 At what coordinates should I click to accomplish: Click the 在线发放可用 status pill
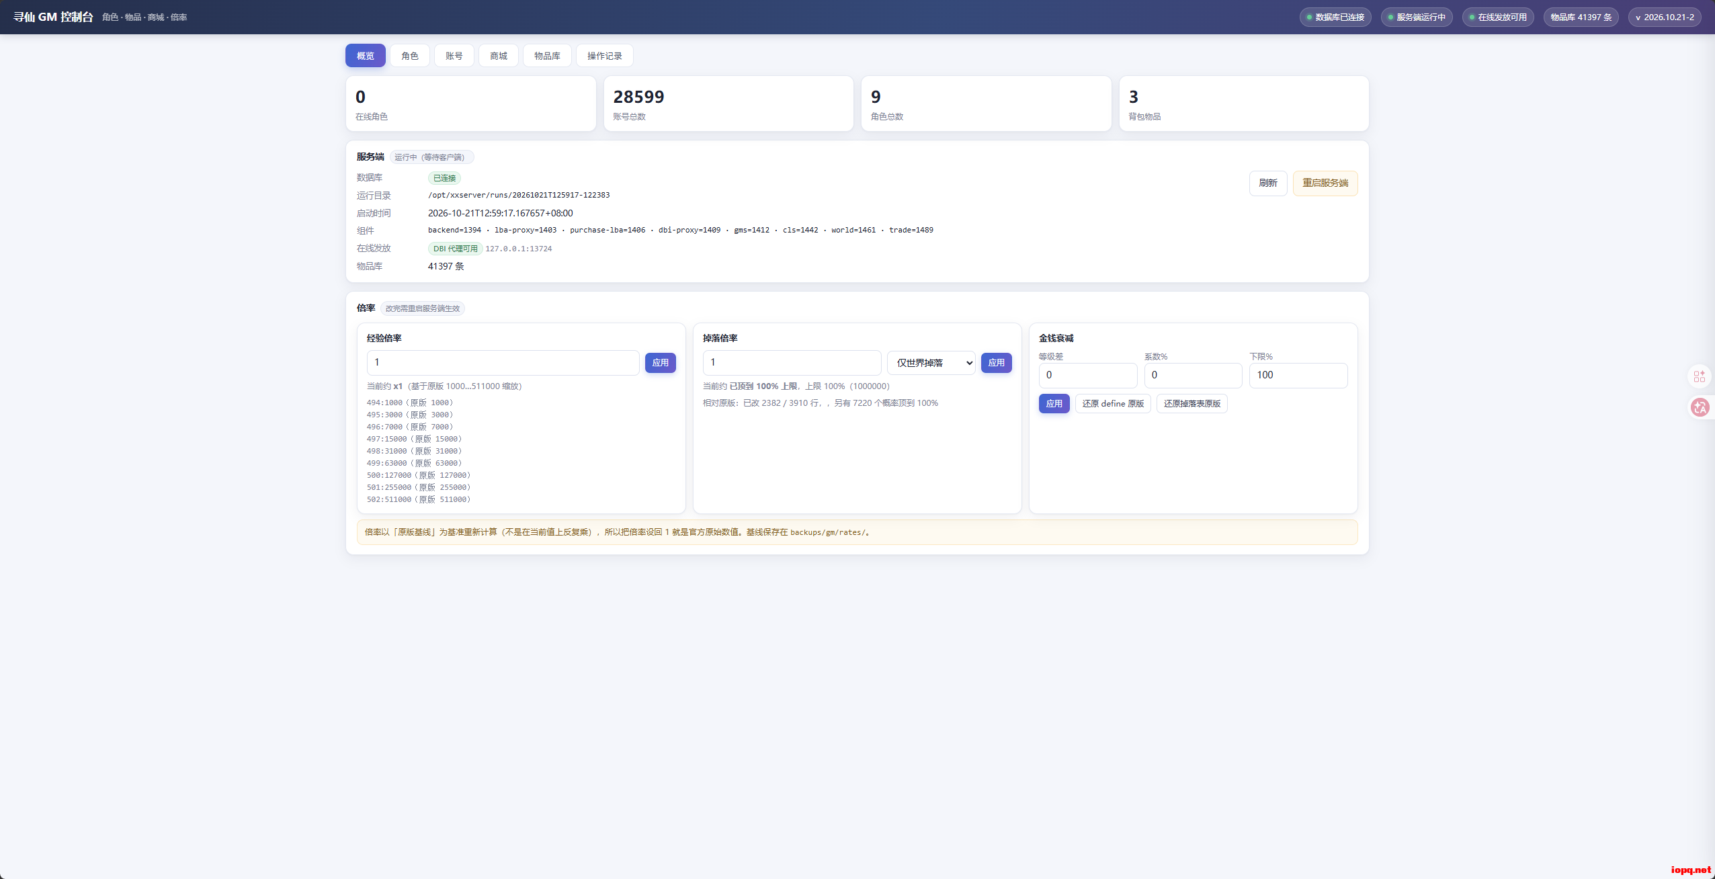tap(1498, 17)
